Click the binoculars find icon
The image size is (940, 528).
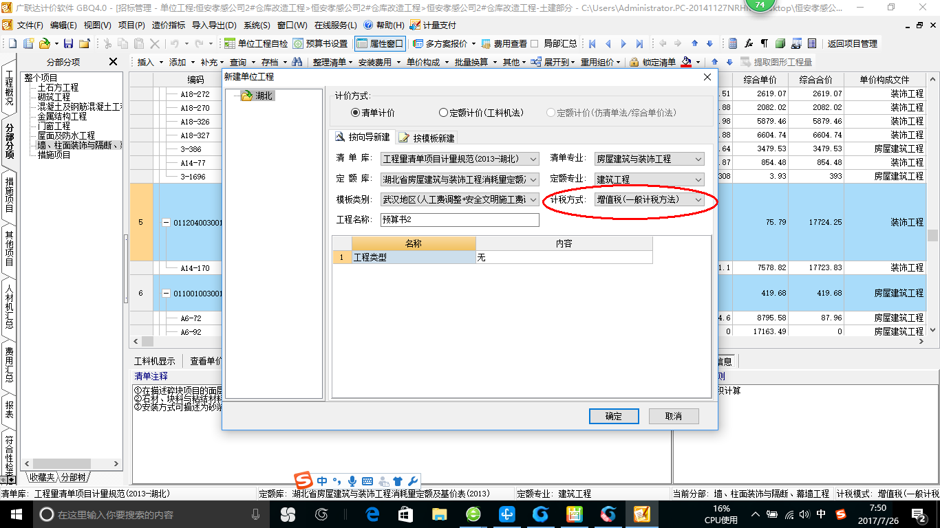[x=297, y=62]
